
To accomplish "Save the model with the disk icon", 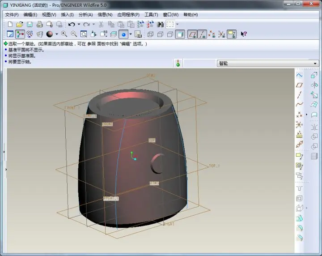I will click(x=30, y=25).
